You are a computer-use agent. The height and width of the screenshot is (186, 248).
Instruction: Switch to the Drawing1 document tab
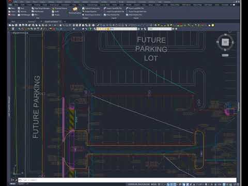(x=32, y=22)
